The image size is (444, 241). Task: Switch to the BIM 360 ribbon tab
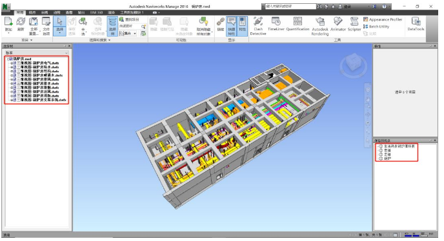point(96,12)
